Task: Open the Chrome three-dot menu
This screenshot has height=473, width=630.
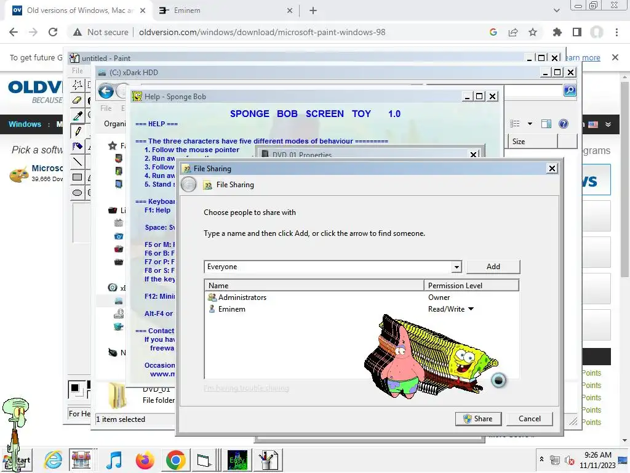Action: (616, 32)
